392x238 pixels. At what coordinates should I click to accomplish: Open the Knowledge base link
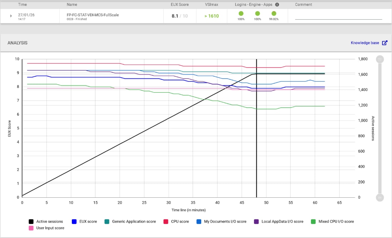(365, 43)
